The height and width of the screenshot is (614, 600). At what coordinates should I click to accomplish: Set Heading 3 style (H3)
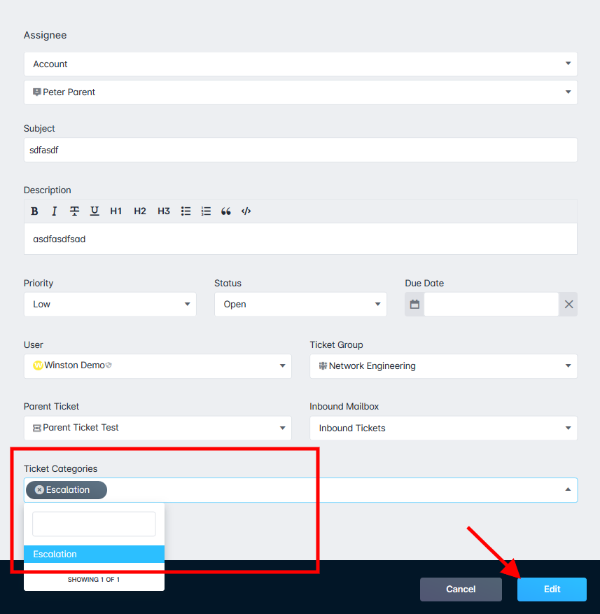[164, 211]
